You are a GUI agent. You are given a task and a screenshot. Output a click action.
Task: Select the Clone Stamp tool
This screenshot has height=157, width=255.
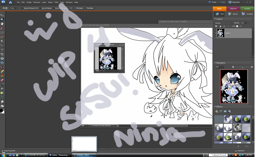pos(2,76)
